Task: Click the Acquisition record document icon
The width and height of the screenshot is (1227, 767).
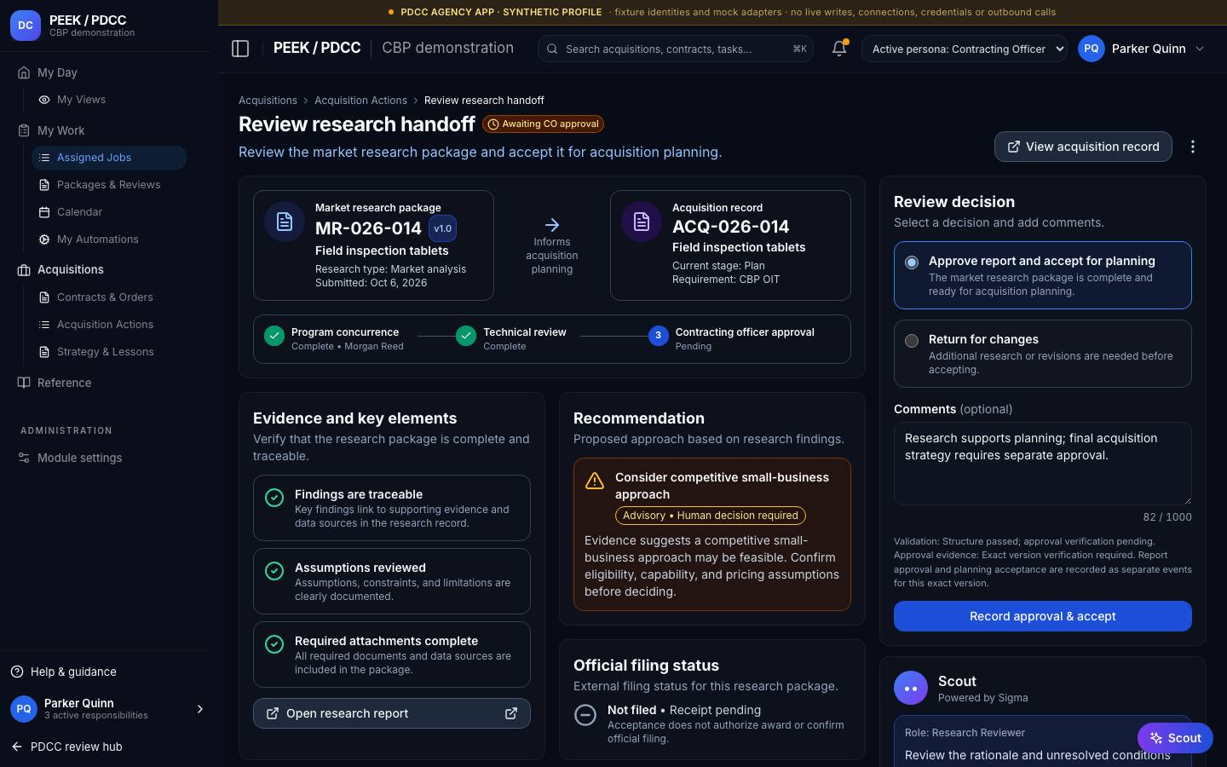Action: click(x=642, y=222)
